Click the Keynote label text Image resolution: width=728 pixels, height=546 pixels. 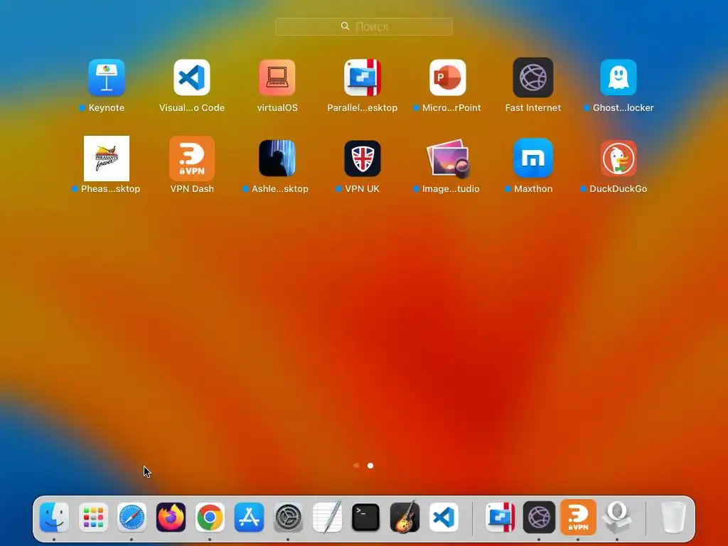[x=107, y=108]
